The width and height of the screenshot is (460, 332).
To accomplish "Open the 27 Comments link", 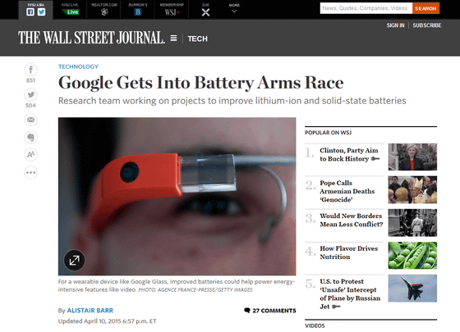I will pos(270,311).
